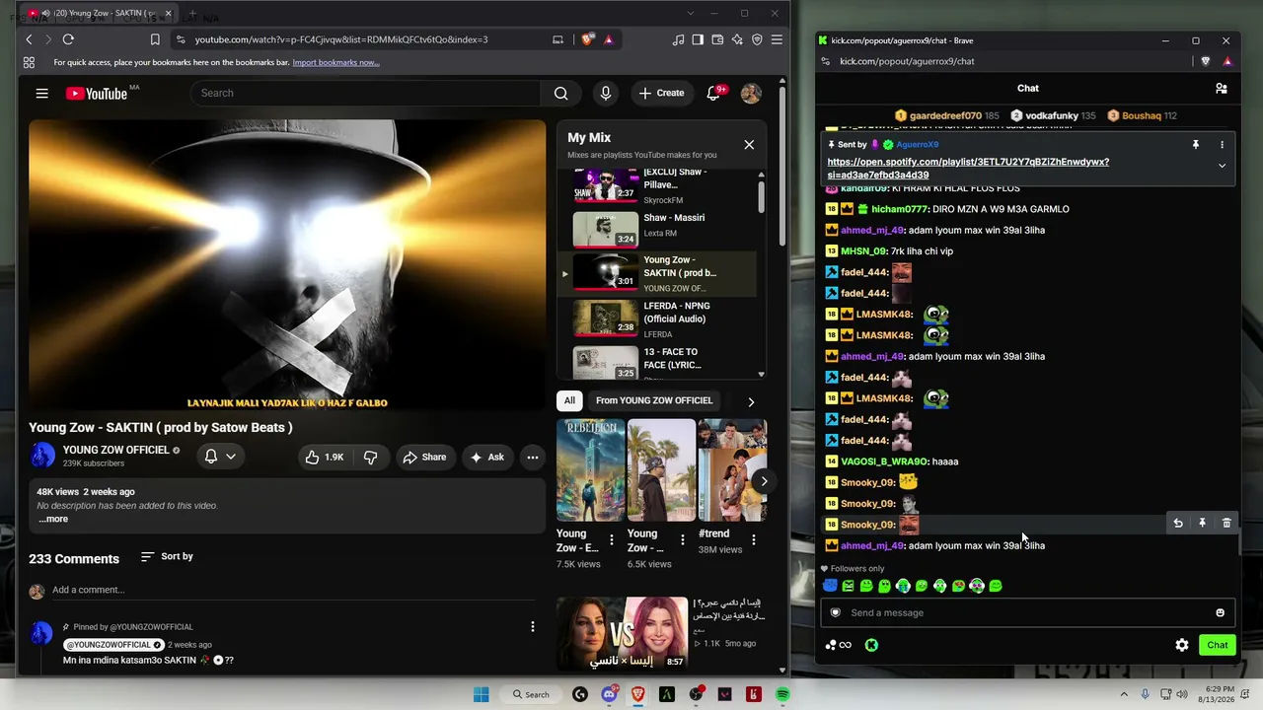The image size is (1263, 710).
Task: Start voice search with the microphone icon
Action: (x=605, y=93)
